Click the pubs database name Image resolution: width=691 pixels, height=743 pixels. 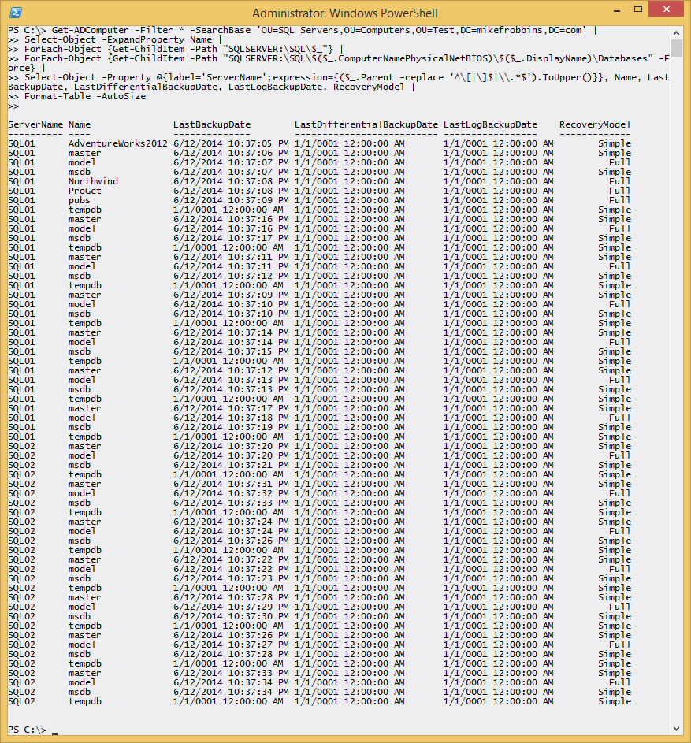coord(80,200)
